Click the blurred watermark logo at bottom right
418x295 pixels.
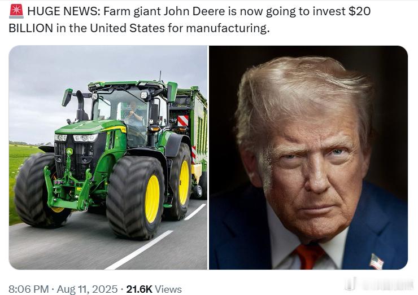378,284
